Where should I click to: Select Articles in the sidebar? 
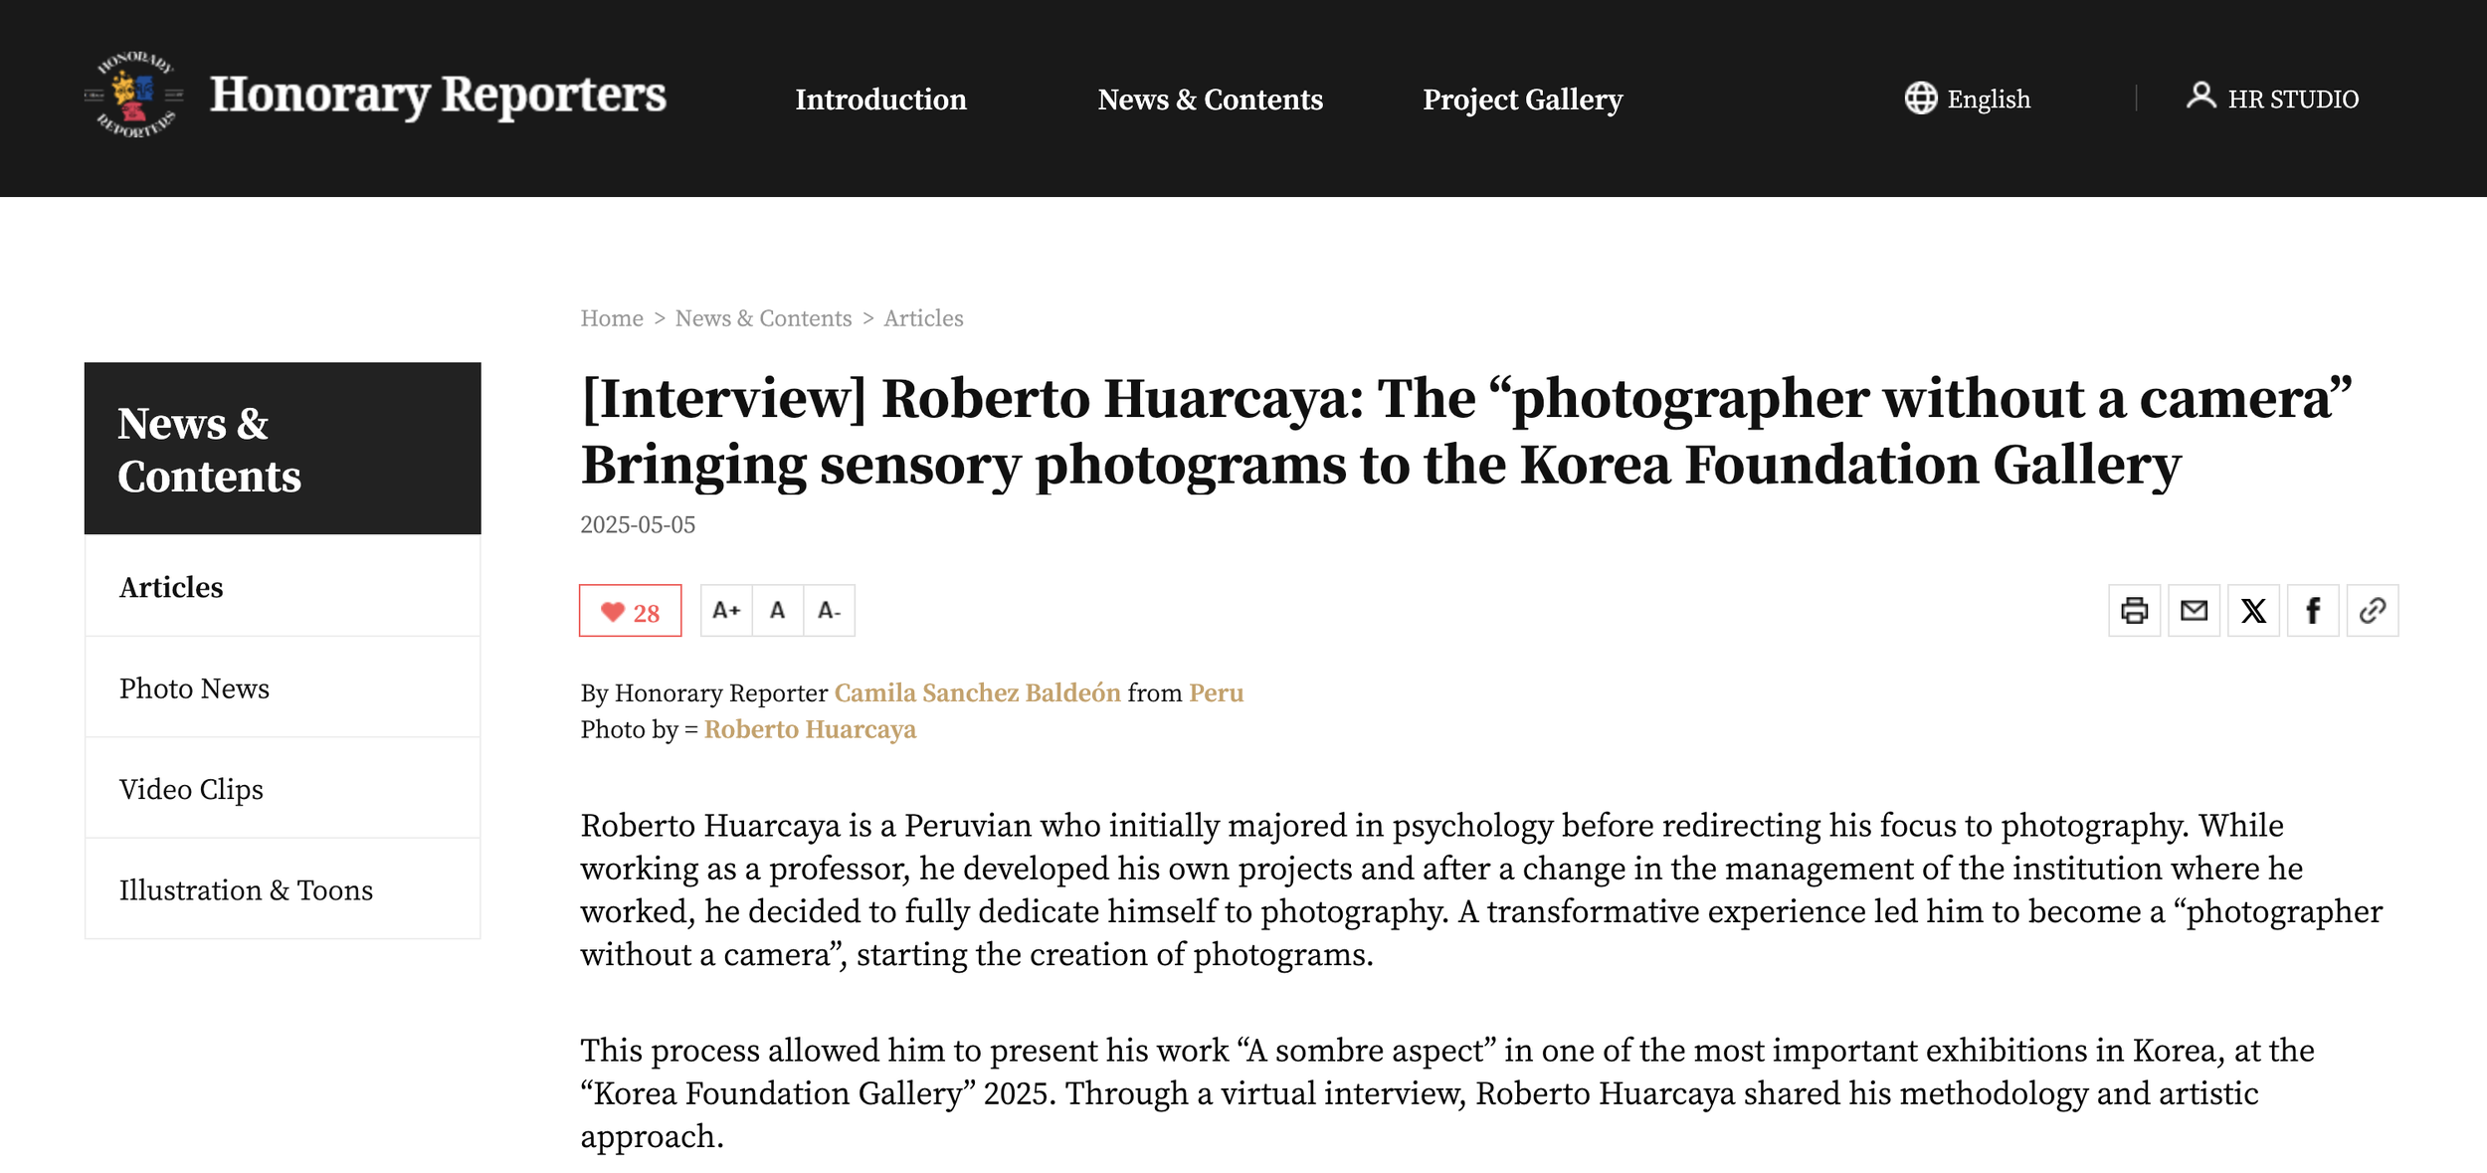coord(283,587)
